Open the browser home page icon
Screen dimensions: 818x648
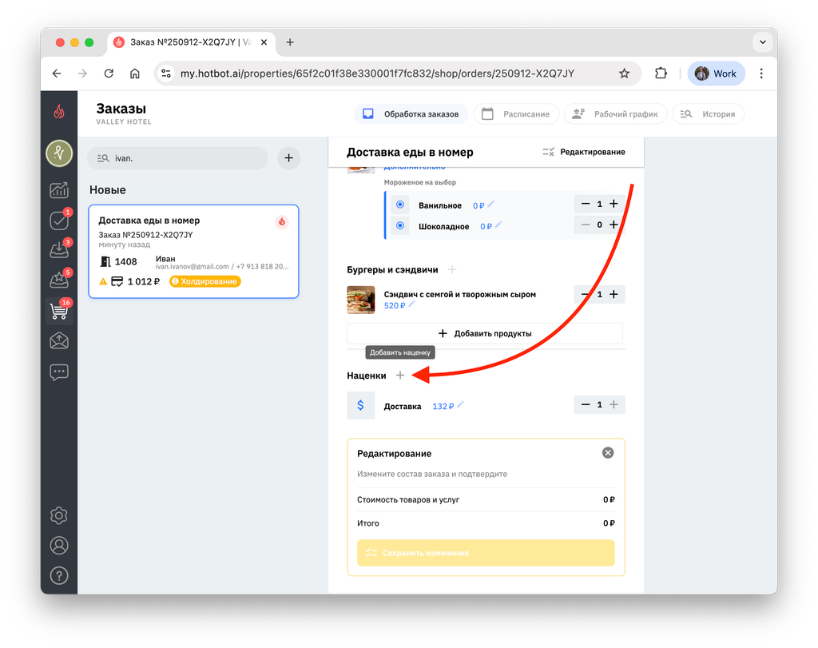pyautogui.click(x=134, y=74)
